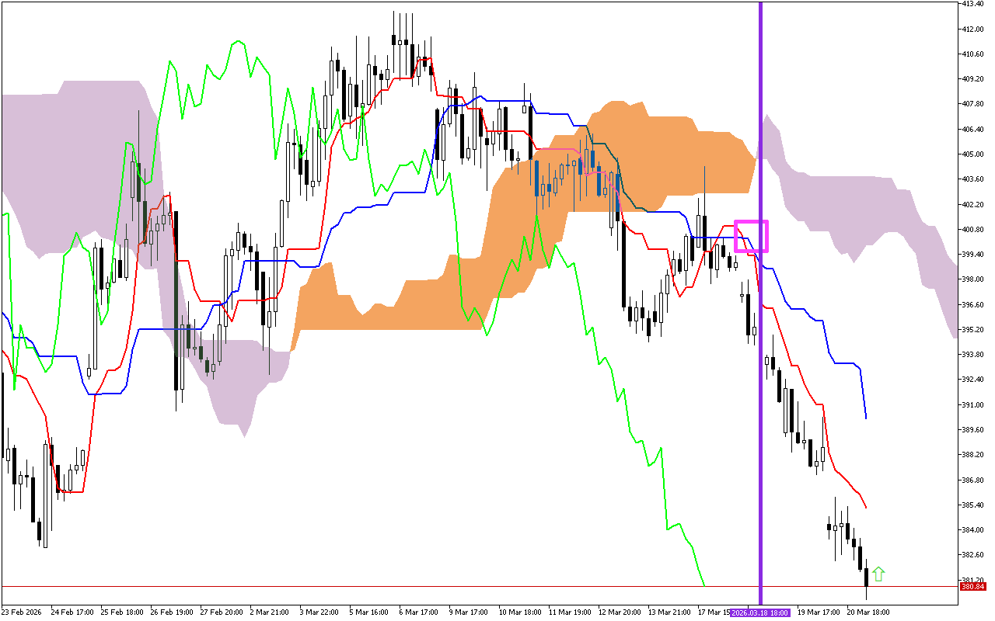Viewport: 995px width, 621px height.
Task: Select the magenta rectangle highlight near 400.80
Action: (x=751, y=235)
